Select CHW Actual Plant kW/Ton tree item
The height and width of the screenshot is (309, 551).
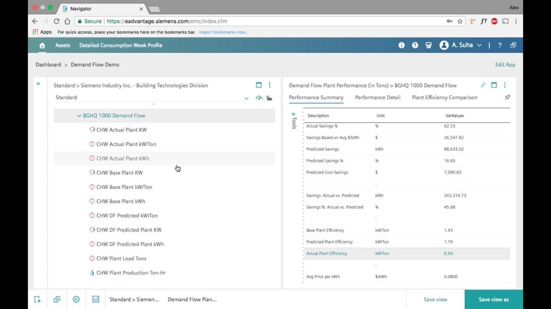(126, 144)
